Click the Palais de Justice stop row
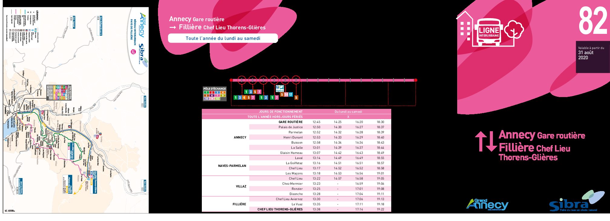The width and height of the screenshot is (610, 221). click(320, 127)
